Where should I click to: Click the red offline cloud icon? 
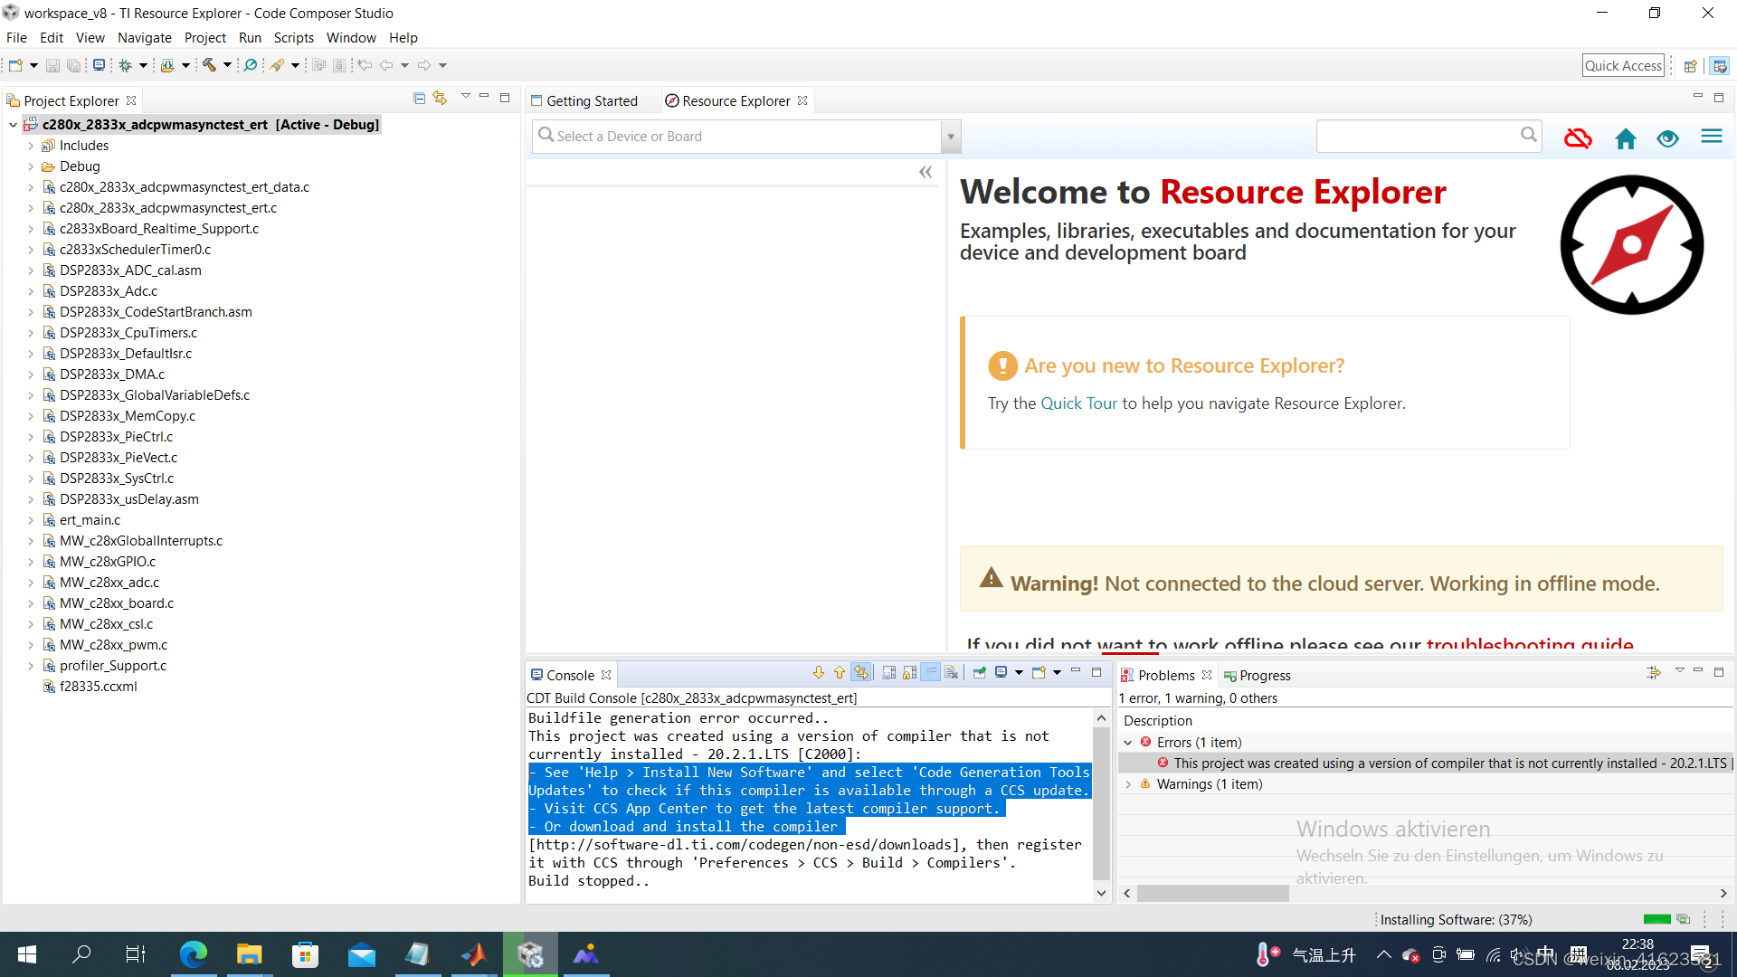(1578, 138)
